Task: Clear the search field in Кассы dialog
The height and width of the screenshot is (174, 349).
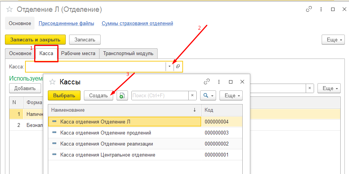Action: click(x=193, y=96)
